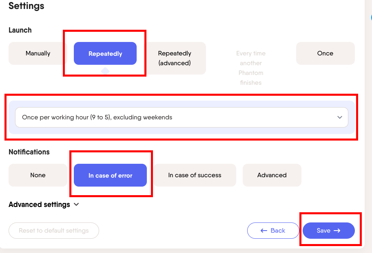Screen dimensions: 372x253
Task: Open the 'Once per working hour' frequency dropdown
Action: (182, 117)
